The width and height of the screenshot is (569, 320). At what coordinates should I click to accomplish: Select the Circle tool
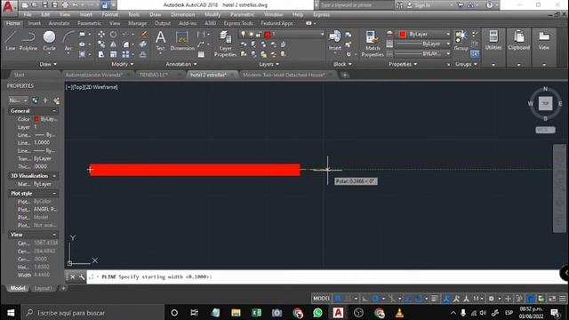[49, 40]
